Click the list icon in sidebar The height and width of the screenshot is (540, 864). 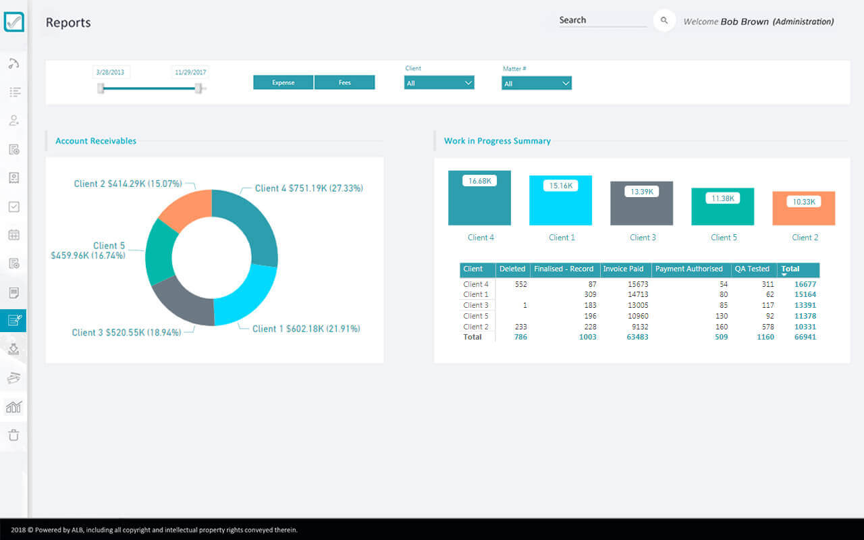[x=13, y=92]
